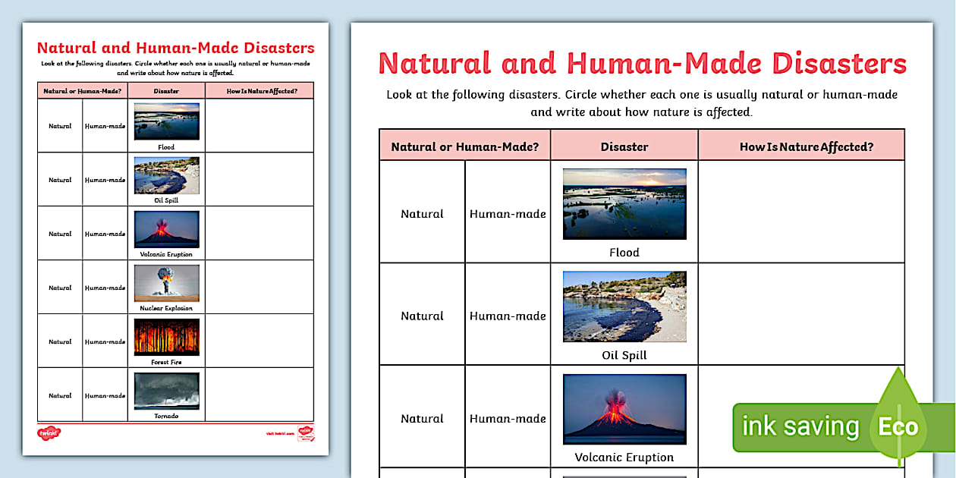
Task: Circle 'Human-made' in the Oil Spill row
Action: click(x=508, y=316)
